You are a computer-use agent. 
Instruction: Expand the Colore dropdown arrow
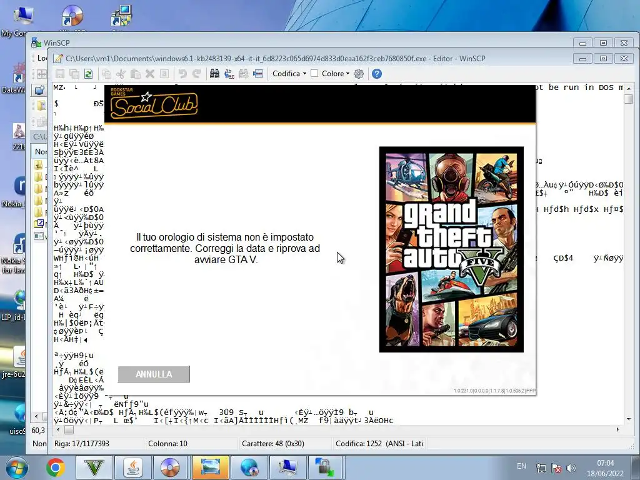347,74
